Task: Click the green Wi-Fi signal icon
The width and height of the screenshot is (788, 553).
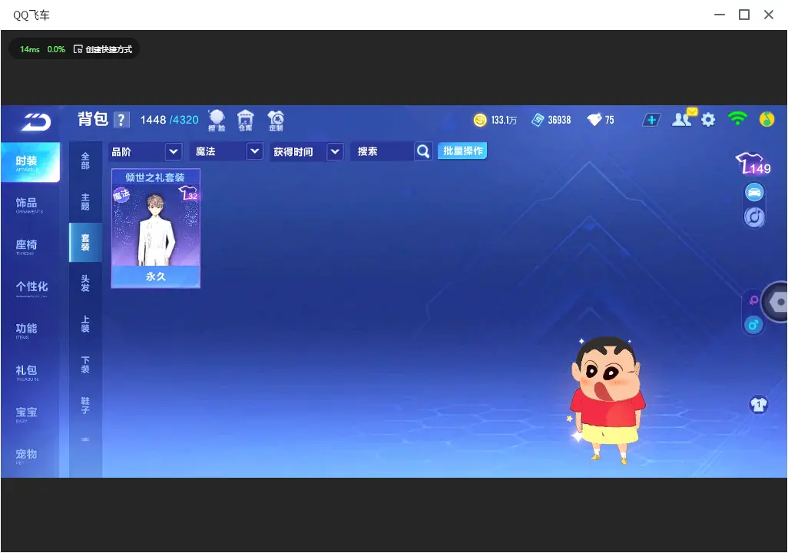Action: click(x=737, y=118)
